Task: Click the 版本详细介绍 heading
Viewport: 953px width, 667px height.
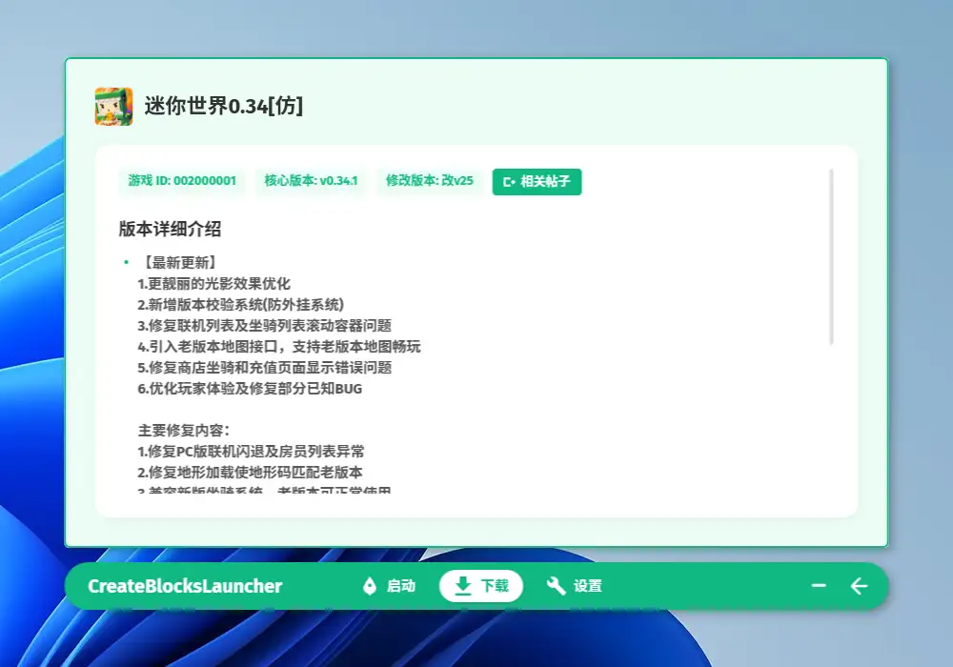Action: [x=171, y=229]
